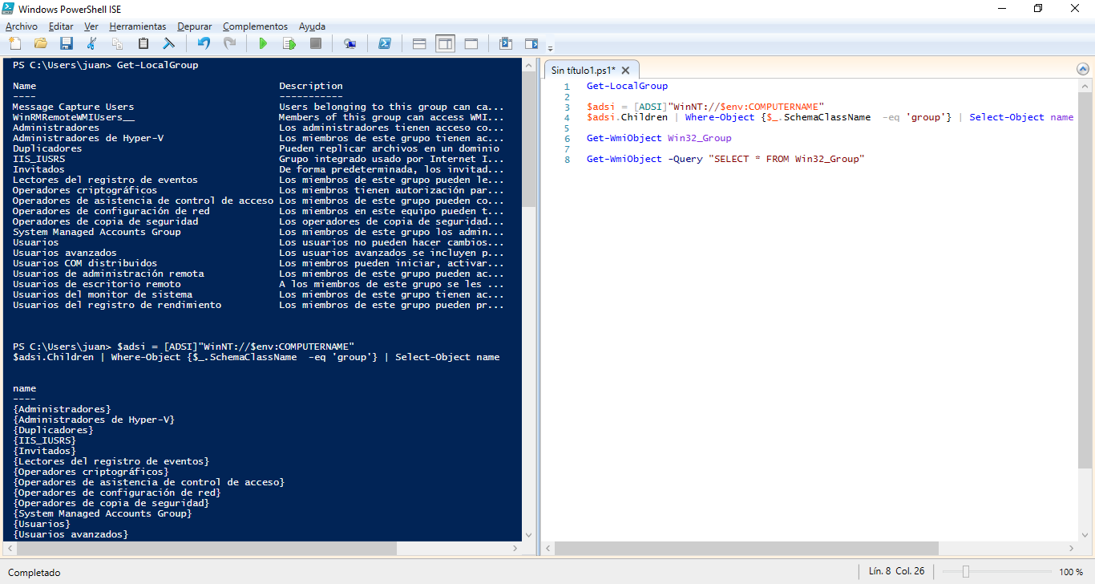Open the Herramientas menu
The image size is (1095, 584).
tap(138, 26)
